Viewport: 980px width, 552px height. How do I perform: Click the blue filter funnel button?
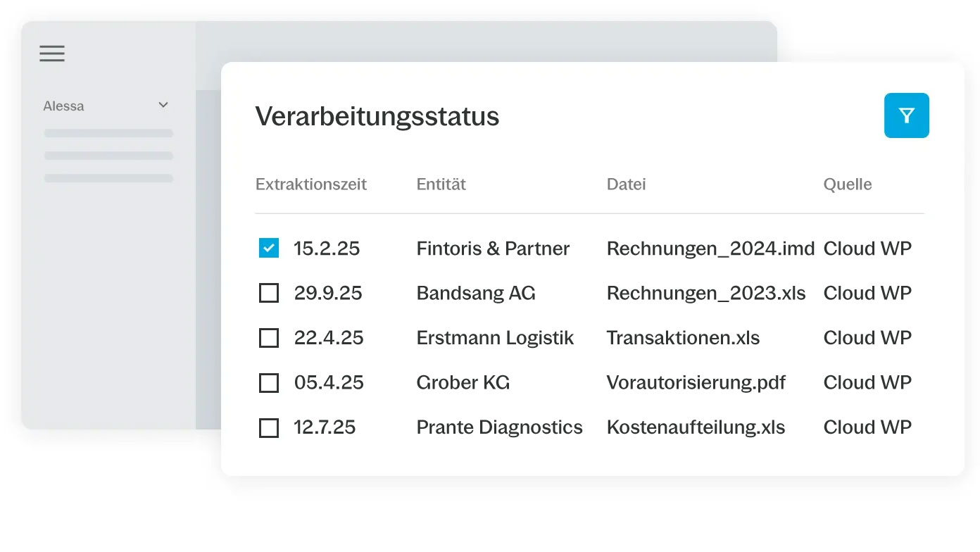point(907,115)
